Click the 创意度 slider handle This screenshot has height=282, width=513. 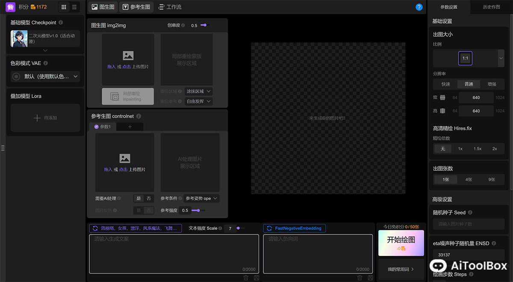point(205,25)
